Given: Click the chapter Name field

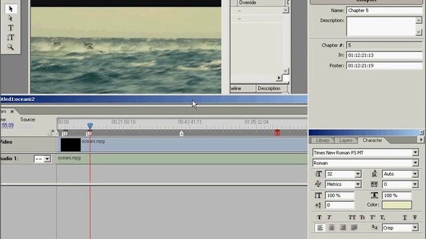Looking at the screenshot, I should coord(384,11).
